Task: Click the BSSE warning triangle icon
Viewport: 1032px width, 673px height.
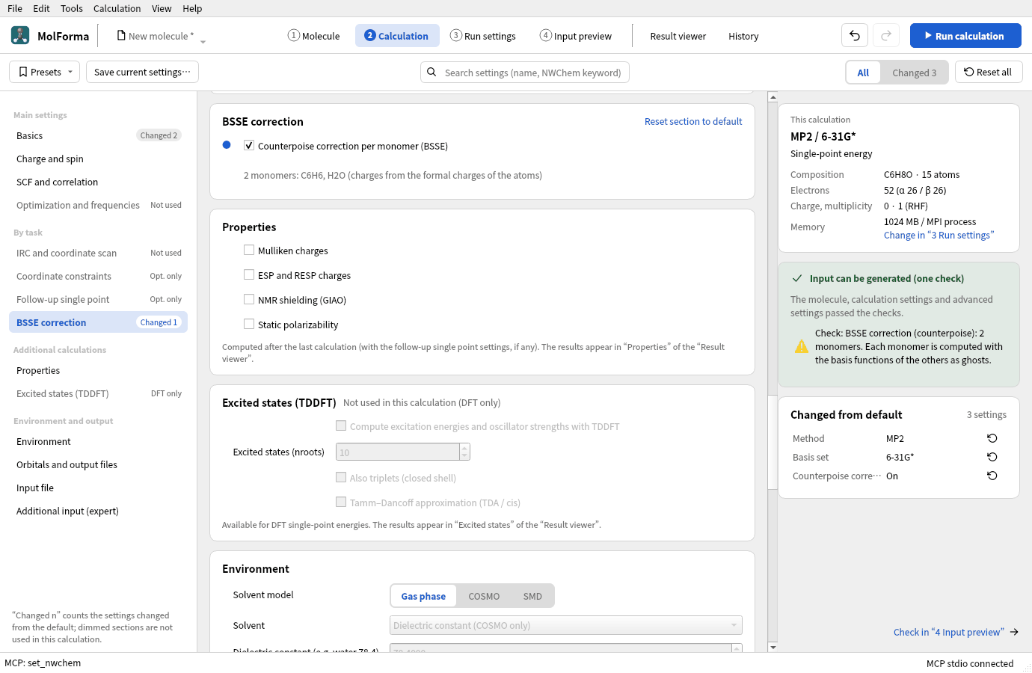Action: [x=802, y=346]
